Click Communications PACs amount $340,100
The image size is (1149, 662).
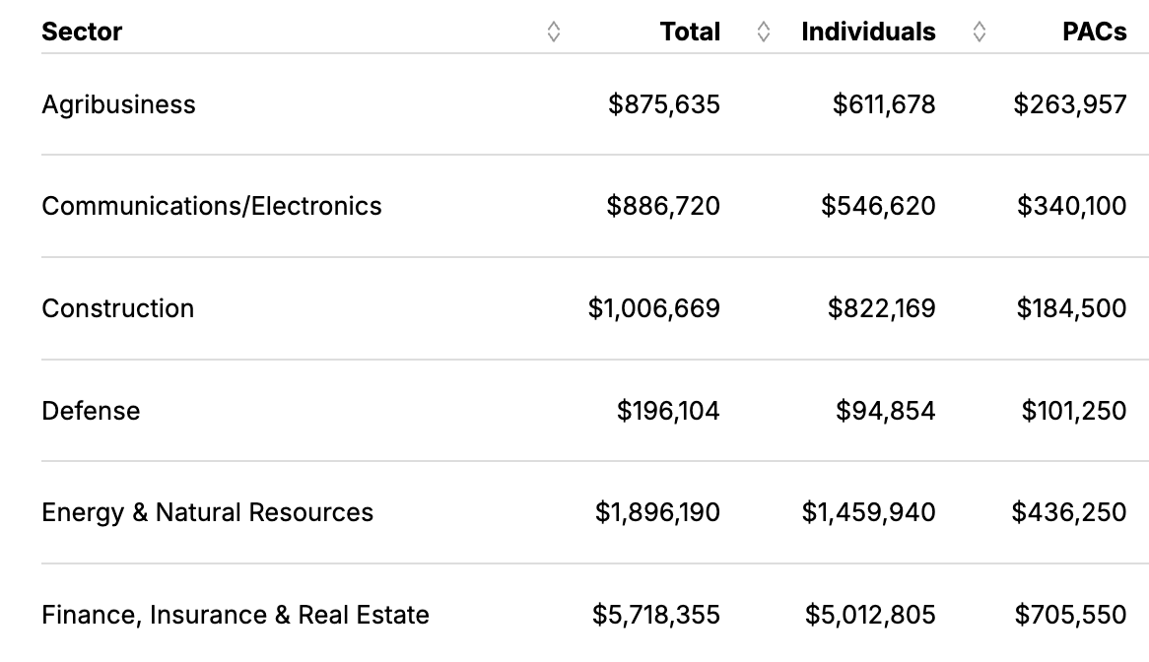point(1071,206)
